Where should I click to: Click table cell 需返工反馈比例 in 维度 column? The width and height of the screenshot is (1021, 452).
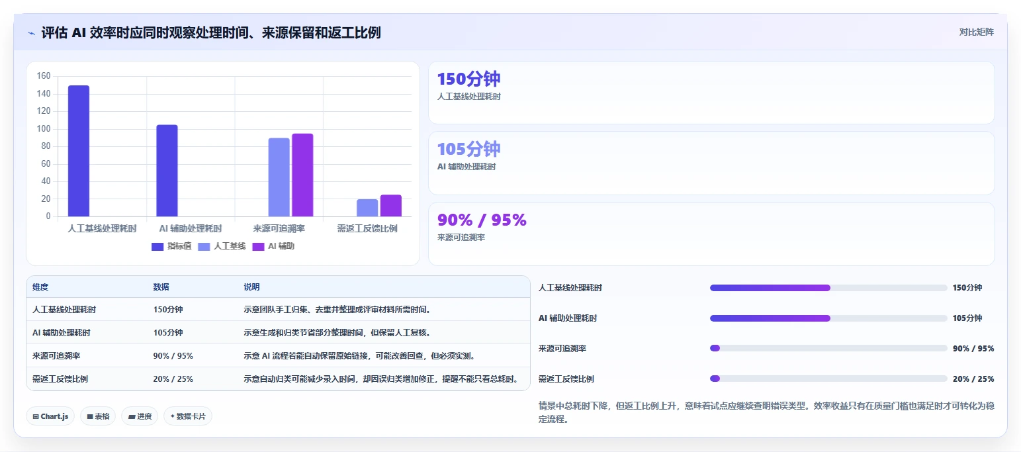coord(60,379)
